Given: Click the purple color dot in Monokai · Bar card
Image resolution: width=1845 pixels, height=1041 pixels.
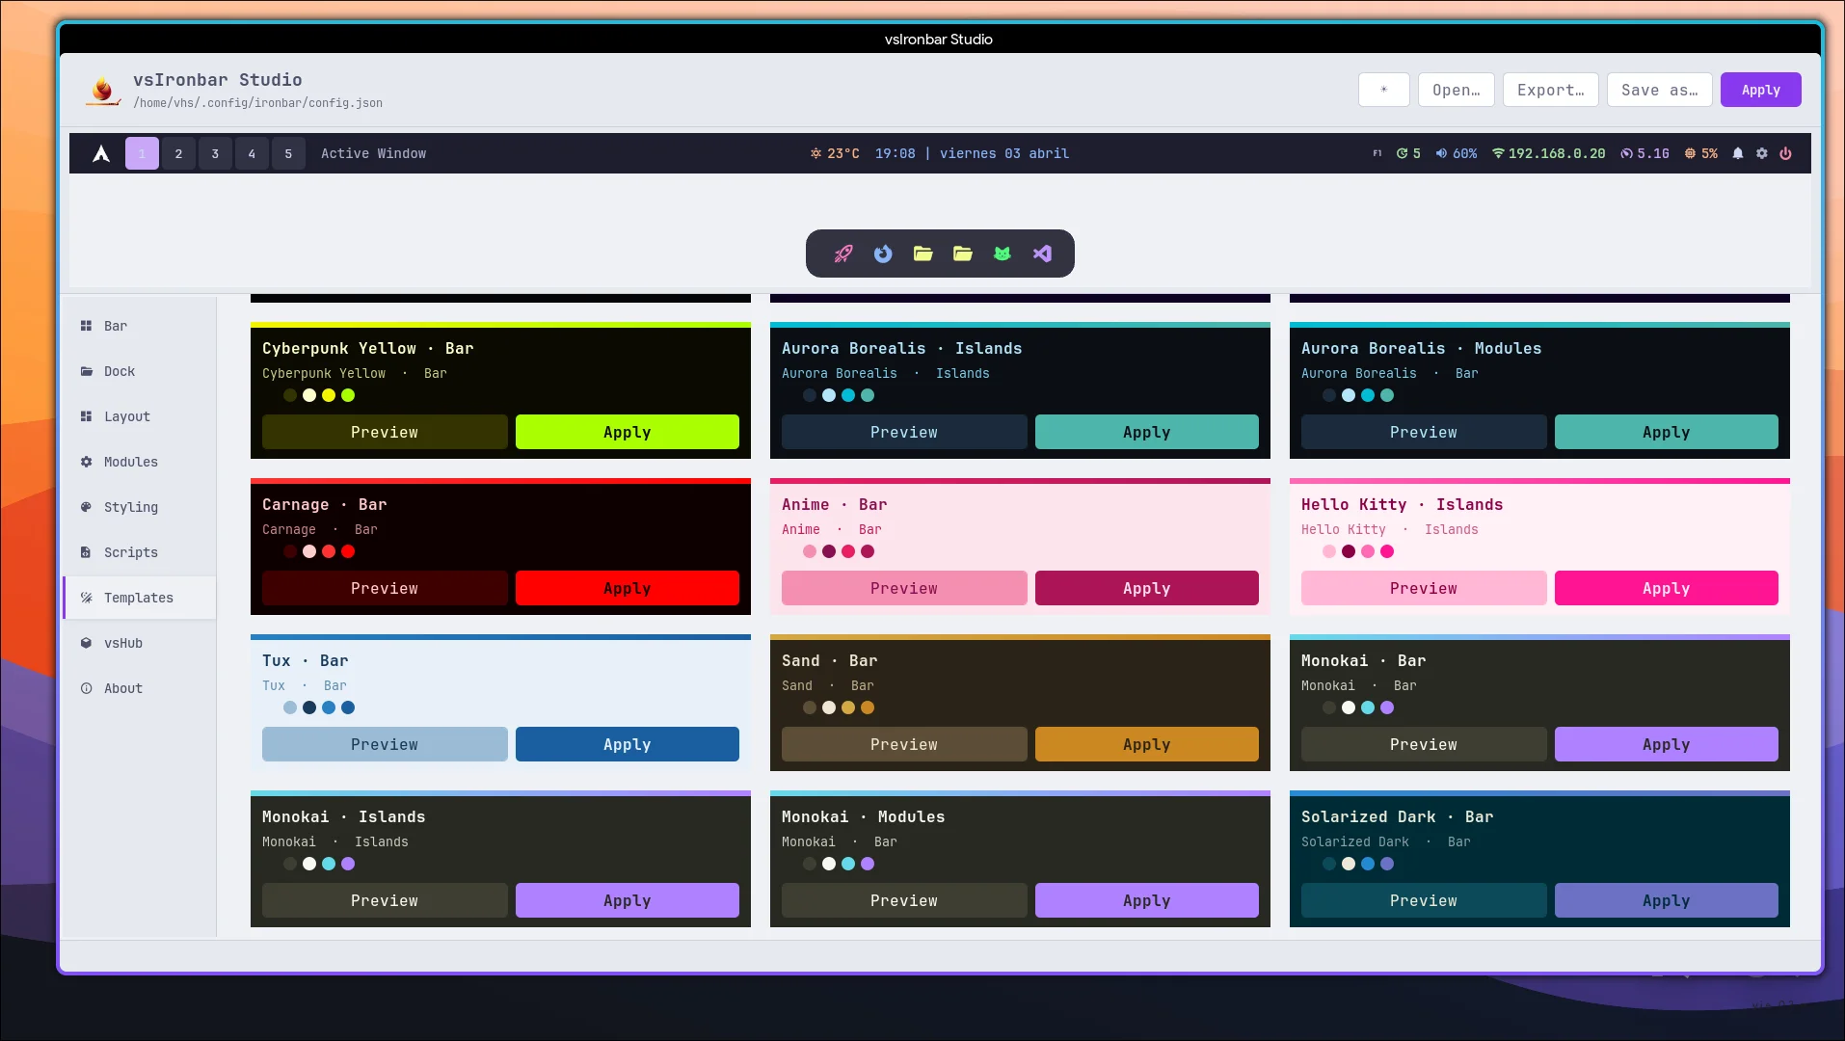Looking at the screenshot, I should 1387,707.
